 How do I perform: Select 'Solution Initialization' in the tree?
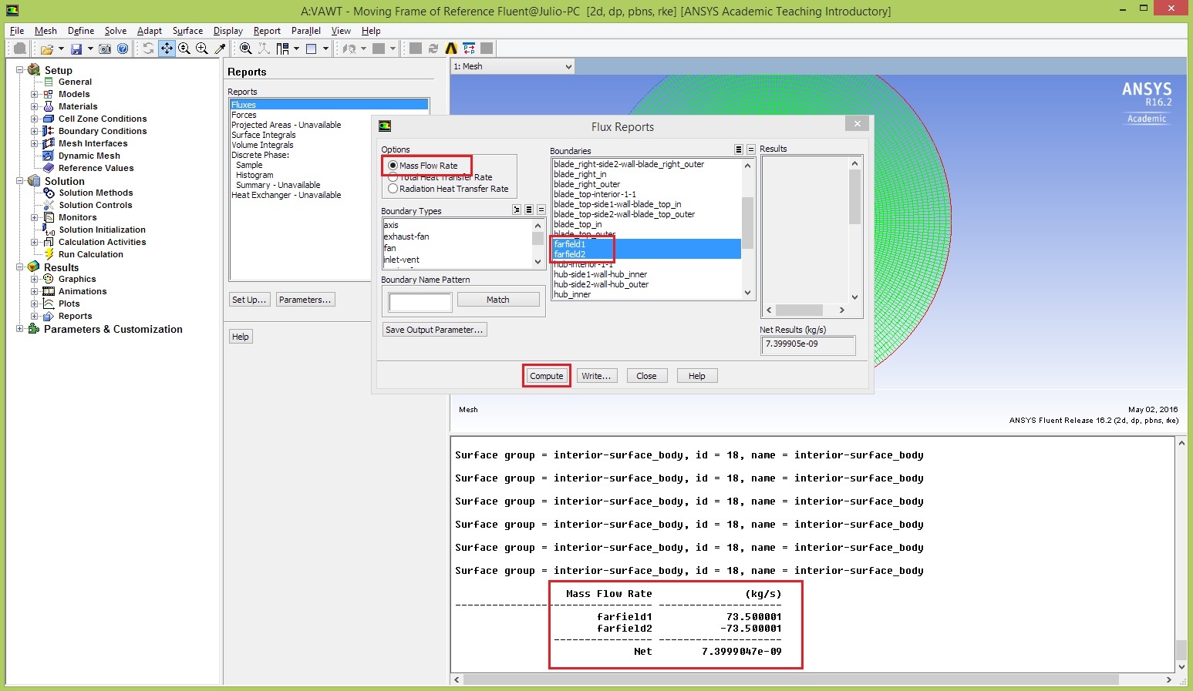[x=102, y=230]
